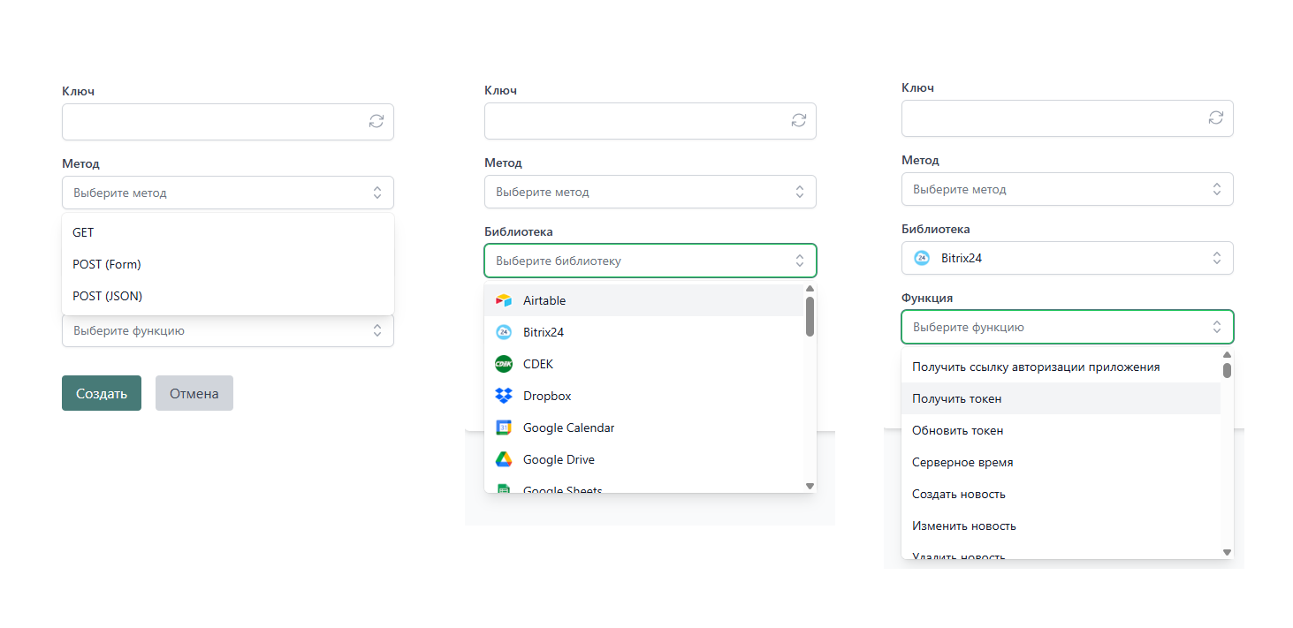
Task: Select Dropbox in library dropdown
Action: [643, 396]
